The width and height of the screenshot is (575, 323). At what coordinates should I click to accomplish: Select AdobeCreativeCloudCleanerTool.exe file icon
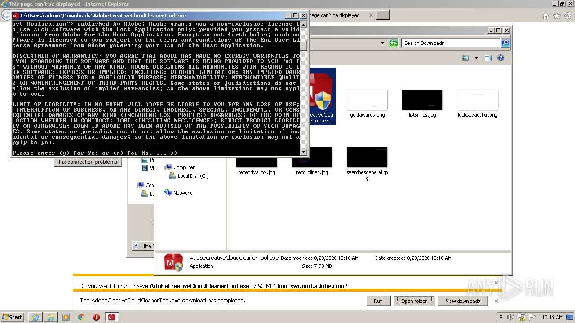pyautogui.click(x=322, y=96)
